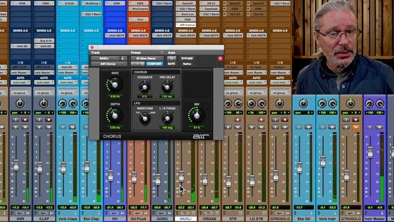Click the 51 % mix value field
394x222 pixels.
(197, 128)
